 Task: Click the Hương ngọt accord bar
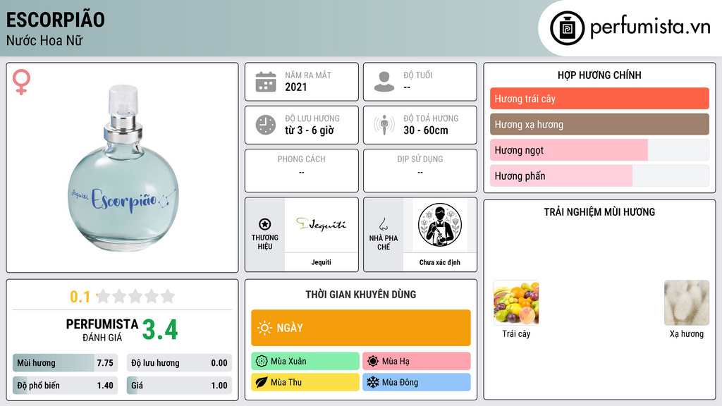(599, 150)
